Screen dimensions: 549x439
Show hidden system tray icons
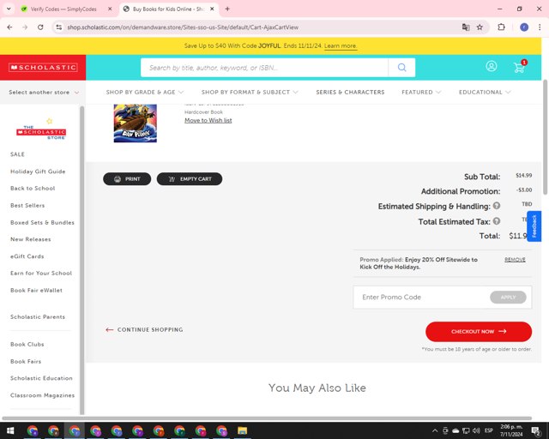point(435,430)
